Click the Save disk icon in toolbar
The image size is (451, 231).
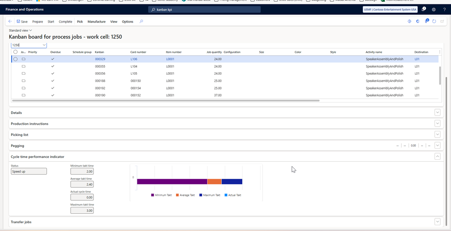18,22
